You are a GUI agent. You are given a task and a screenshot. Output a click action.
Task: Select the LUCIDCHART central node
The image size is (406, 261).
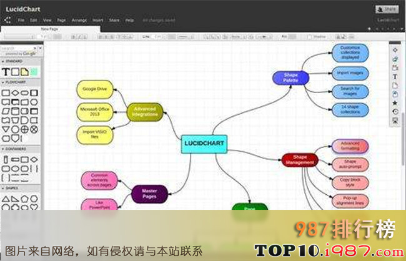(x=204, y=144)
